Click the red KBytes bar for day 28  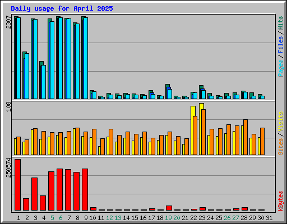(x=244, y=209)
